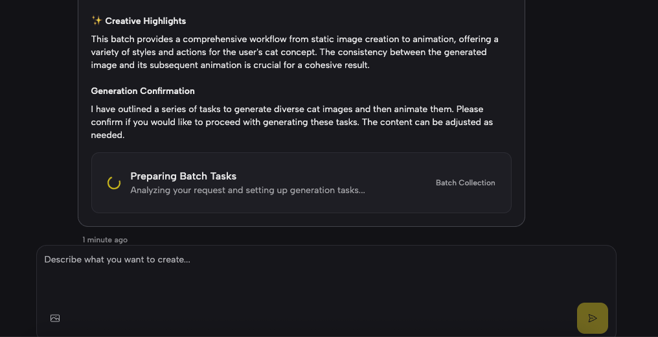Click the Creative Highlights heading
This screenshot has width=658, height=337.
click(145, 21)
